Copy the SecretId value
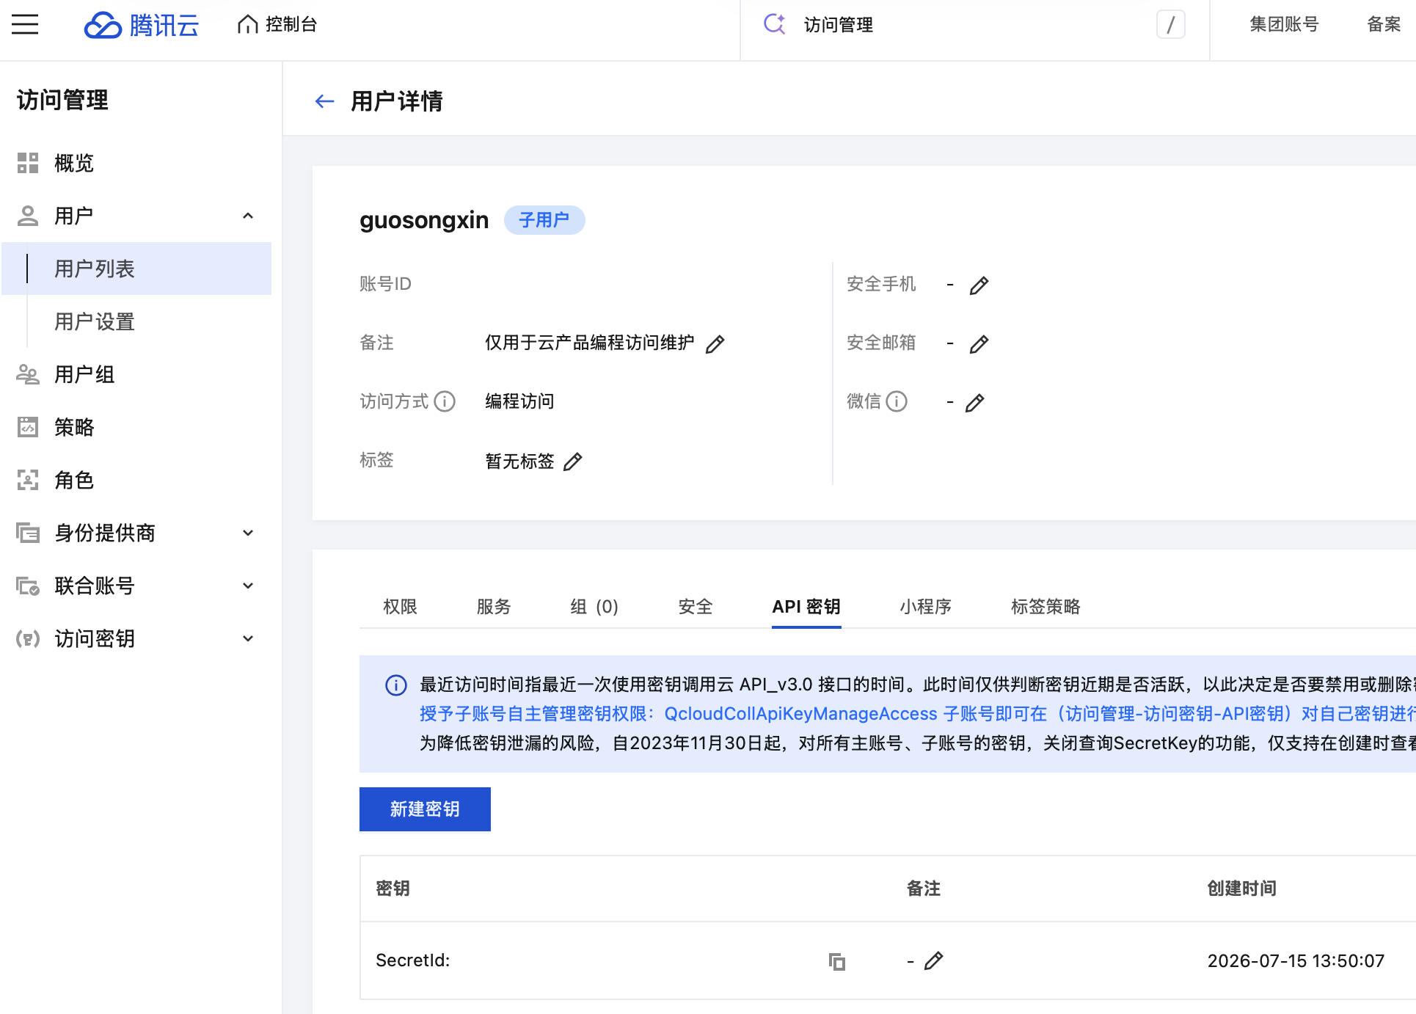 pyautogui.click(x=836, y=961)
